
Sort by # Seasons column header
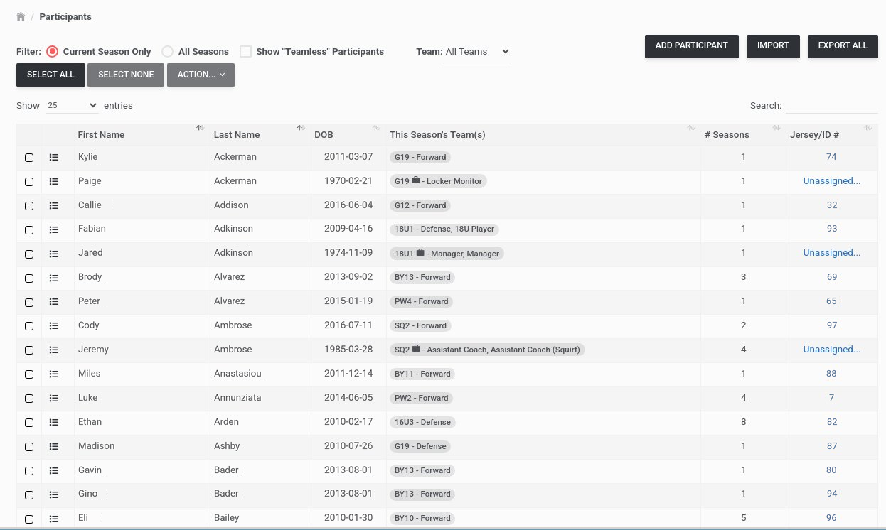(744, 135)
